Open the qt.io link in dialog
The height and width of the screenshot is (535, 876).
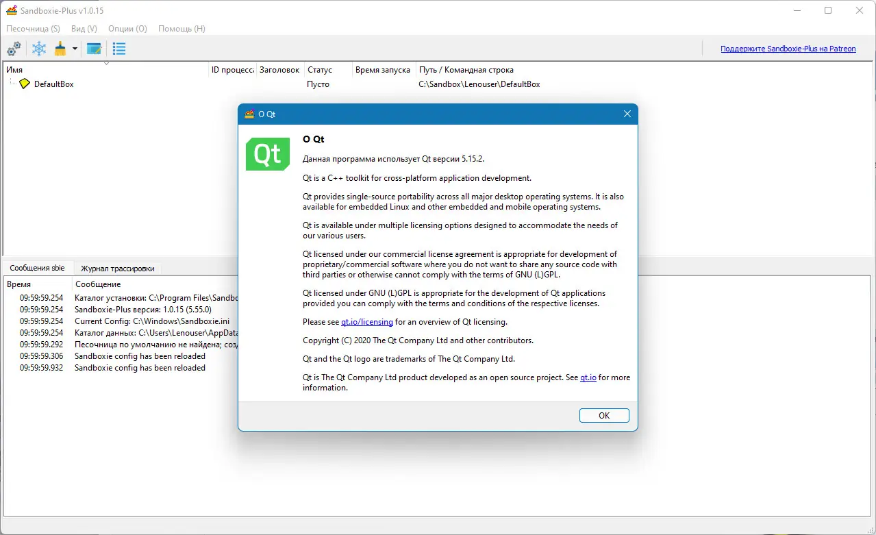point(588,377)
